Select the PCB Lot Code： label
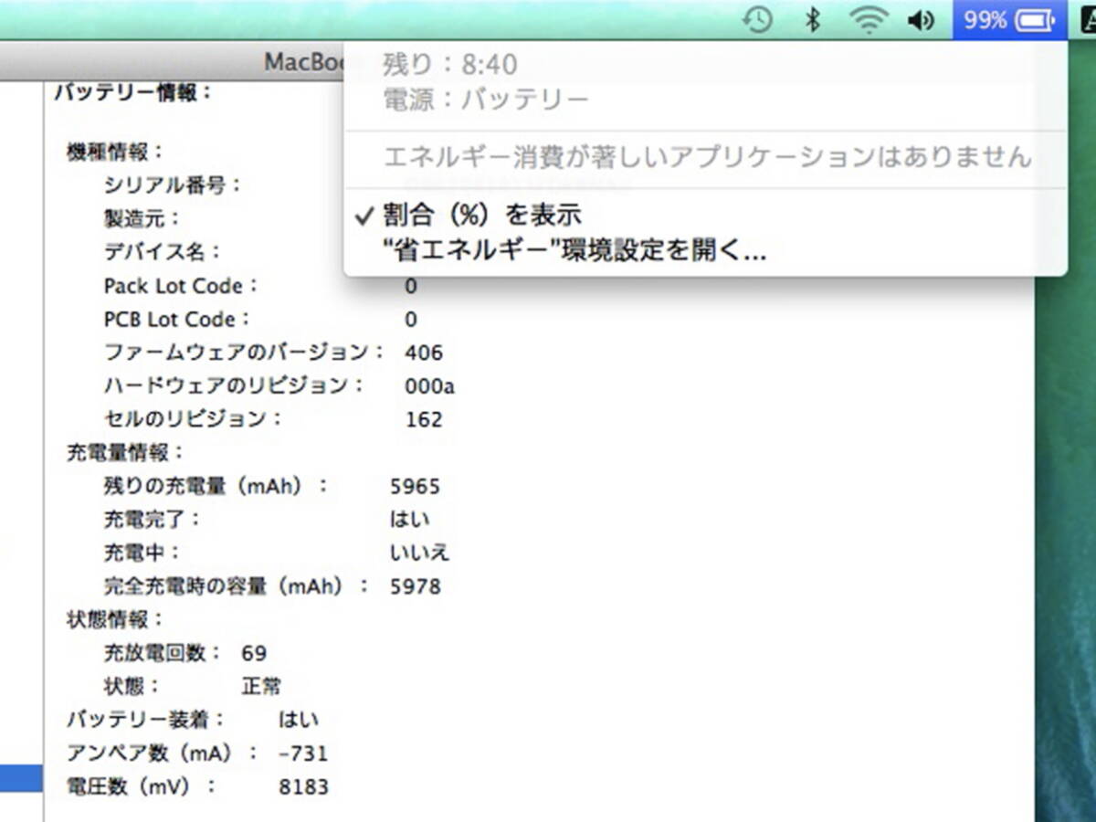 [x=176, y=320]
